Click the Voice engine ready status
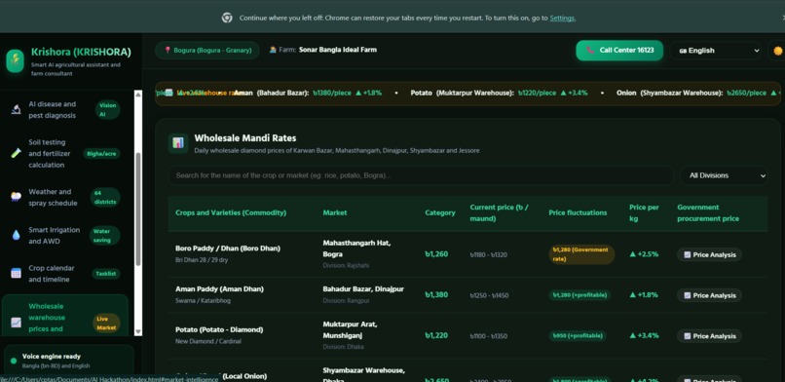 point(51,357)
